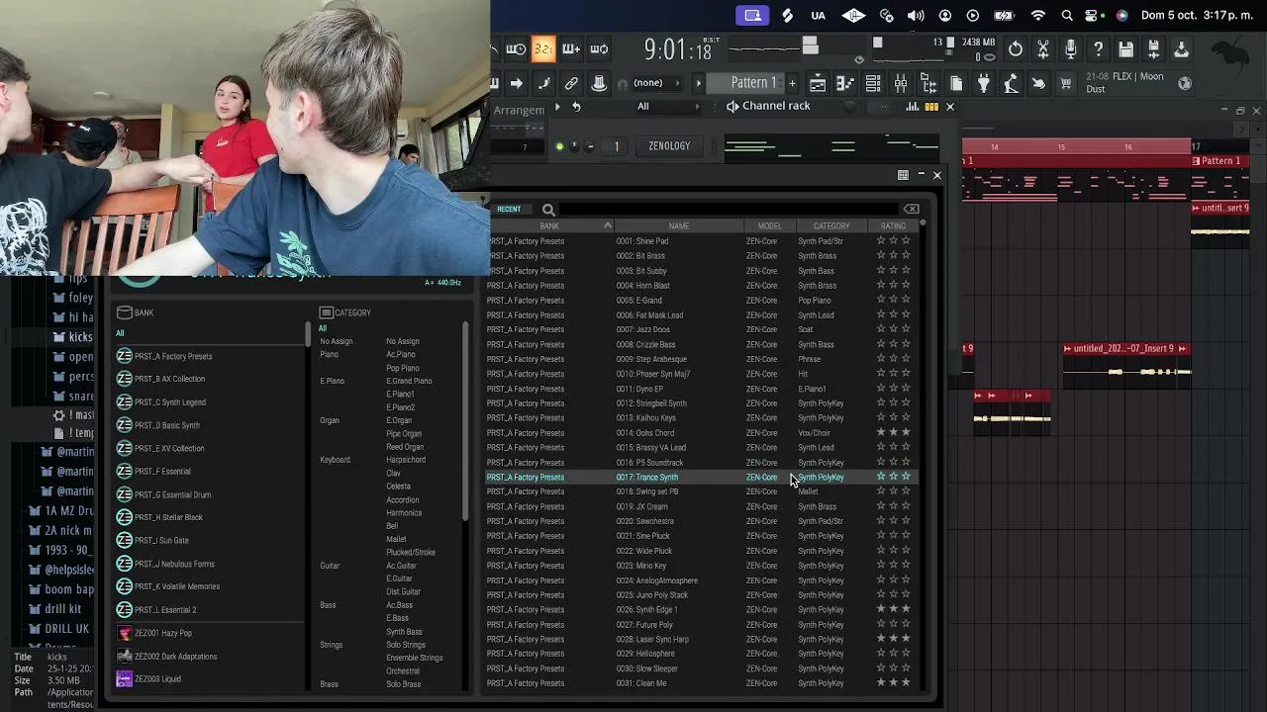The width and height of the screenshot is (1267, 712).
Task: Select mixer track number 1 box
Action: [616, 146]
